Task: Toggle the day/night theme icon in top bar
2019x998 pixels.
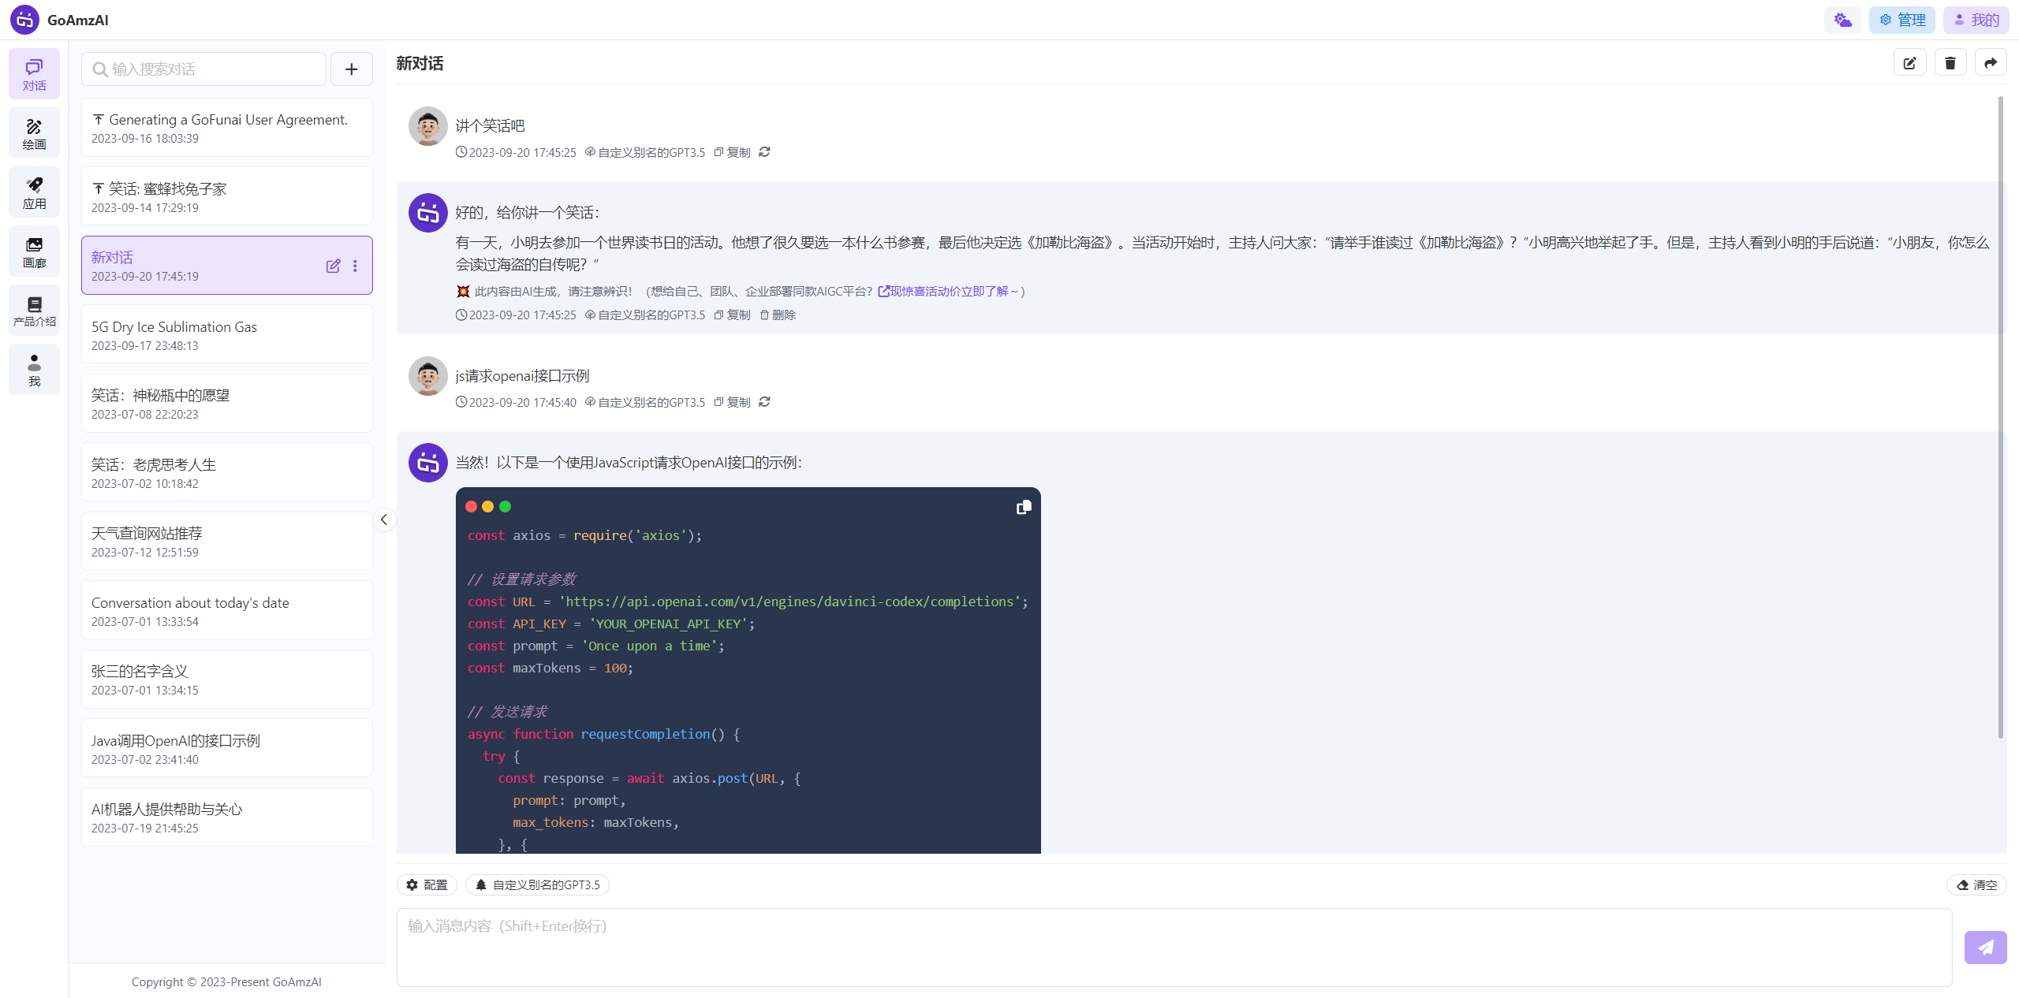Action: click(x=1842, y=20)
